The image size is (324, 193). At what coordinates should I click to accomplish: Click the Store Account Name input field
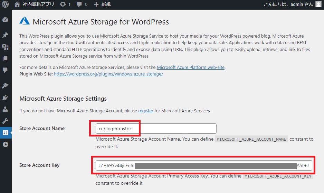pyautogui.click(x=156, y=129)
